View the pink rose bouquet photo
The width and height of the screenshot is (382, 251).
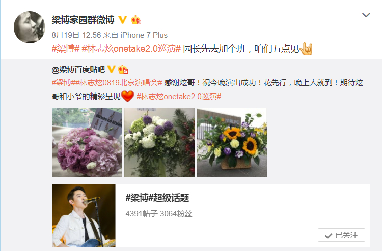click(x=87, y=142)
